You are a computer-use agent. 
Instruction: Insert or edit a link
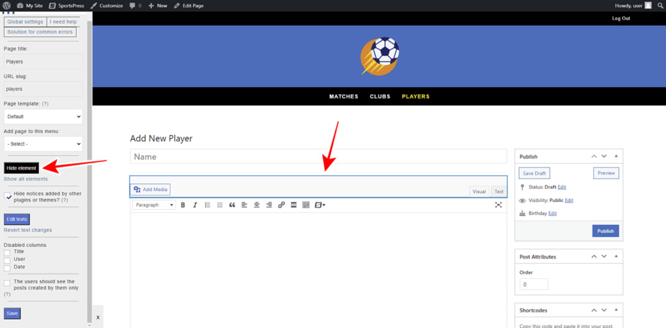(x=281, y=205)
